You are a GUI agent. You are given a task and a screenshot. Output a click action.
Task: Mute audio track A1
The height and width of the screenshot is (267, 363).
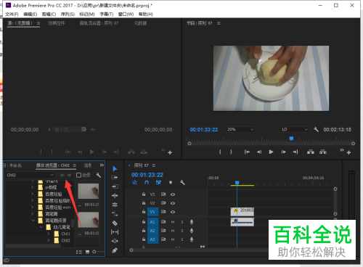pyautogui.click(x=173, y=222)
